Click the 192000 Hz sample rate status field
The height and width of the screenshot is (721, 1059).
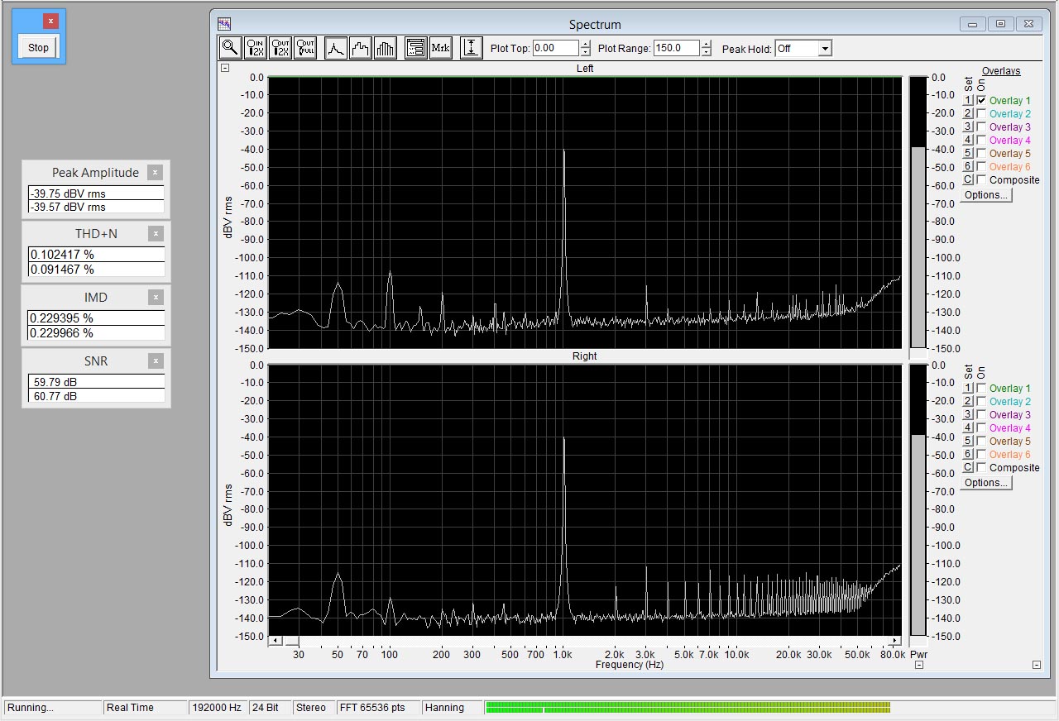(218, 708)
